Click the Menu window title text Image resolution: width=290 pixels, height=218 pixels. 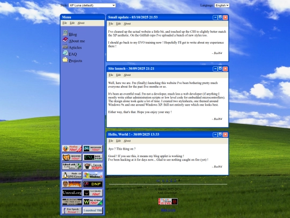[x=67, y=17]
